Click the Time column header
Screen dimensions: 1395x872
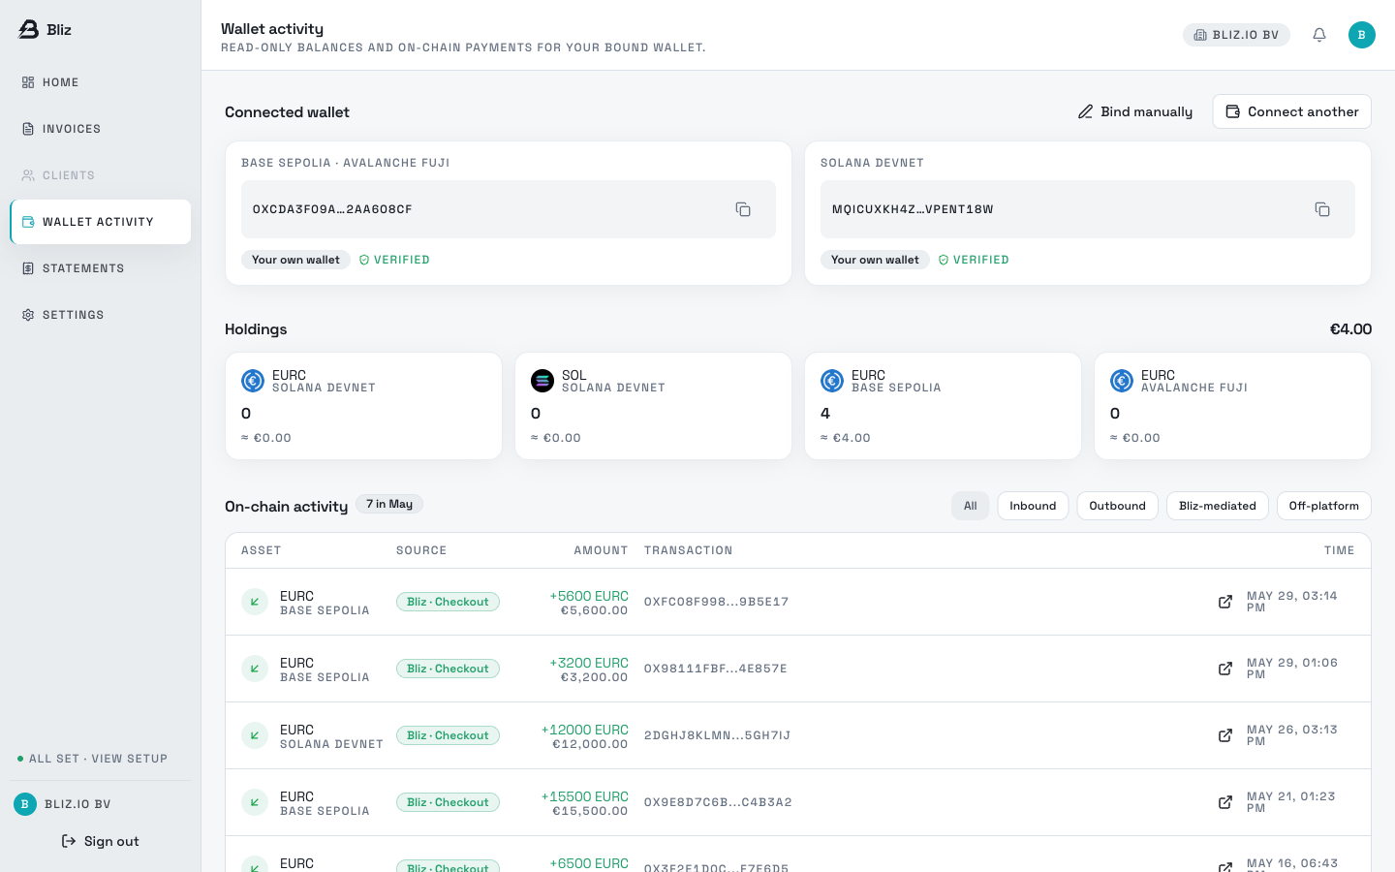pos(1340,550)
